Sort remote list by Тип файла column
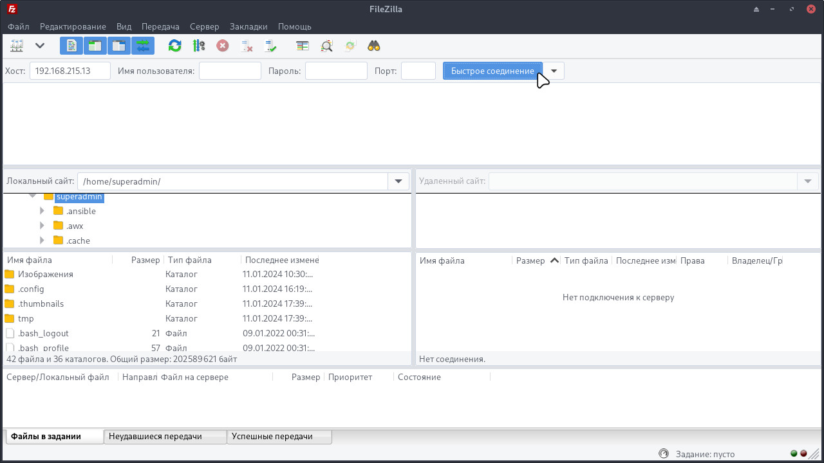This screenshot has width=824, height=463. click(586, 260)
